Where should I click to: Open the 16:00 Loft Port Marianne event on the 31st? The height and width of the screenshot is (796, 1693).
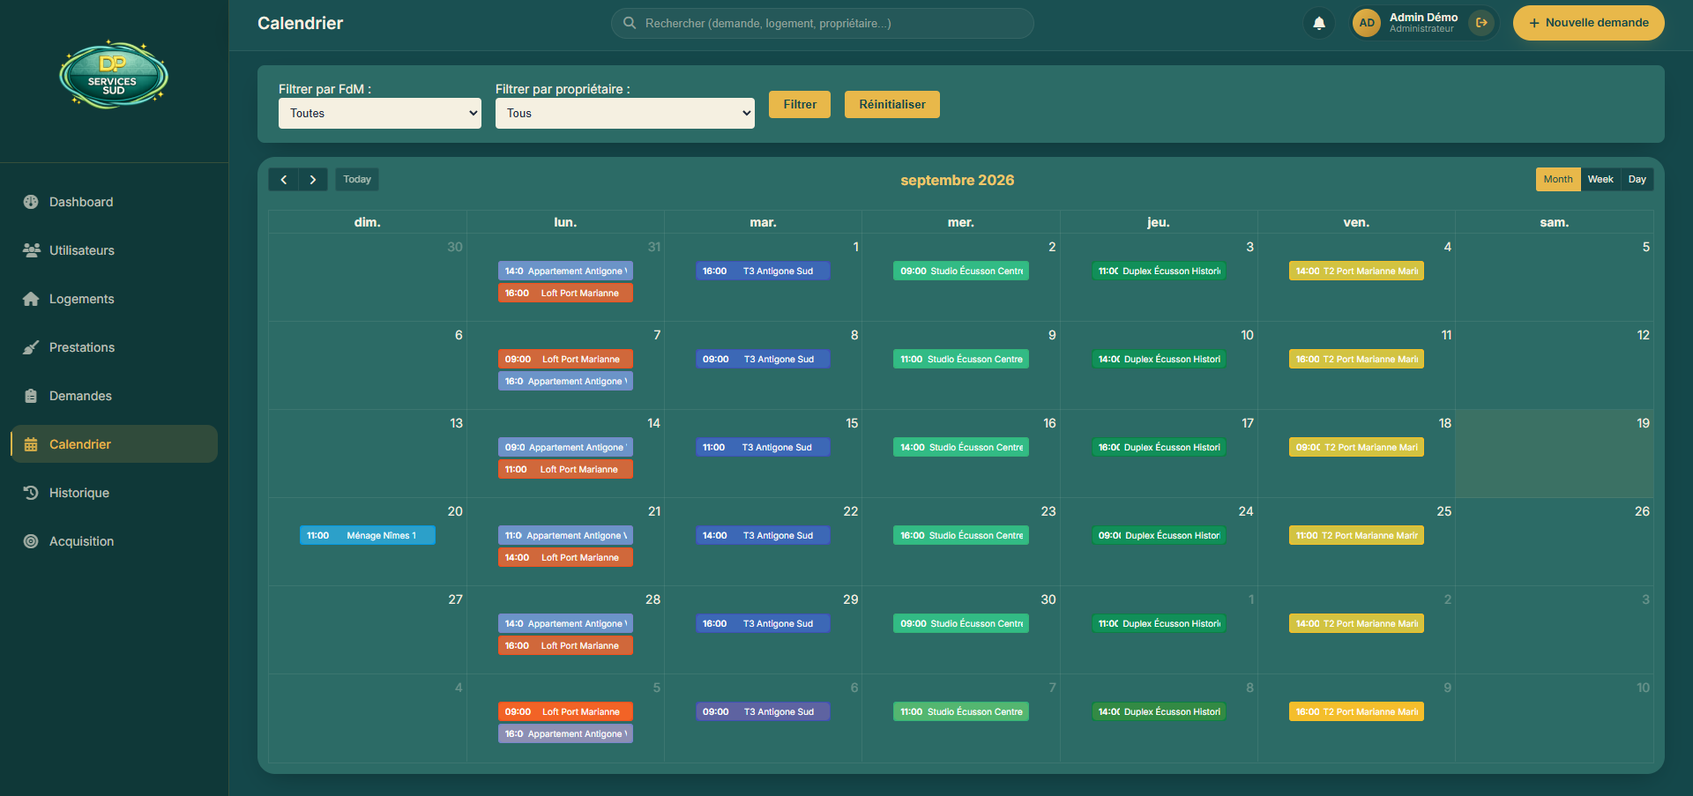(565, 293)
